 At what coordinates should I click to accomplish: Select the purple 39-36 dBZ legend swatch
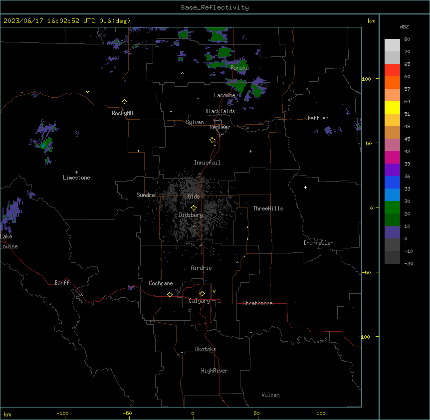[392, 170]
